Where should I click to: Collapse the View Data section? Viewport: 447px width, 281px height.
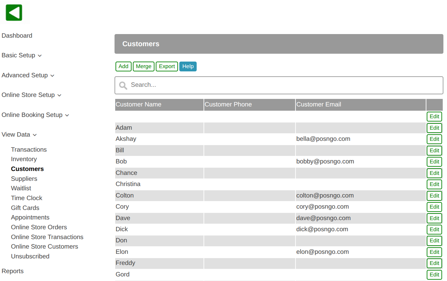tap(19, 135)
